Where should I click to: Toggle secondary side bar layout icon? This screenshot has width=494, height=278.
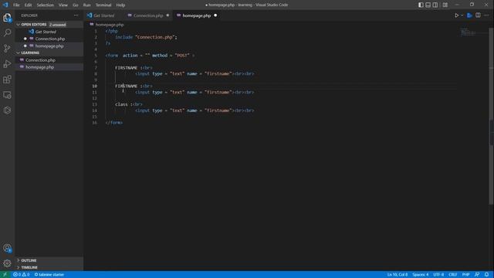click(x=435, y=5)
